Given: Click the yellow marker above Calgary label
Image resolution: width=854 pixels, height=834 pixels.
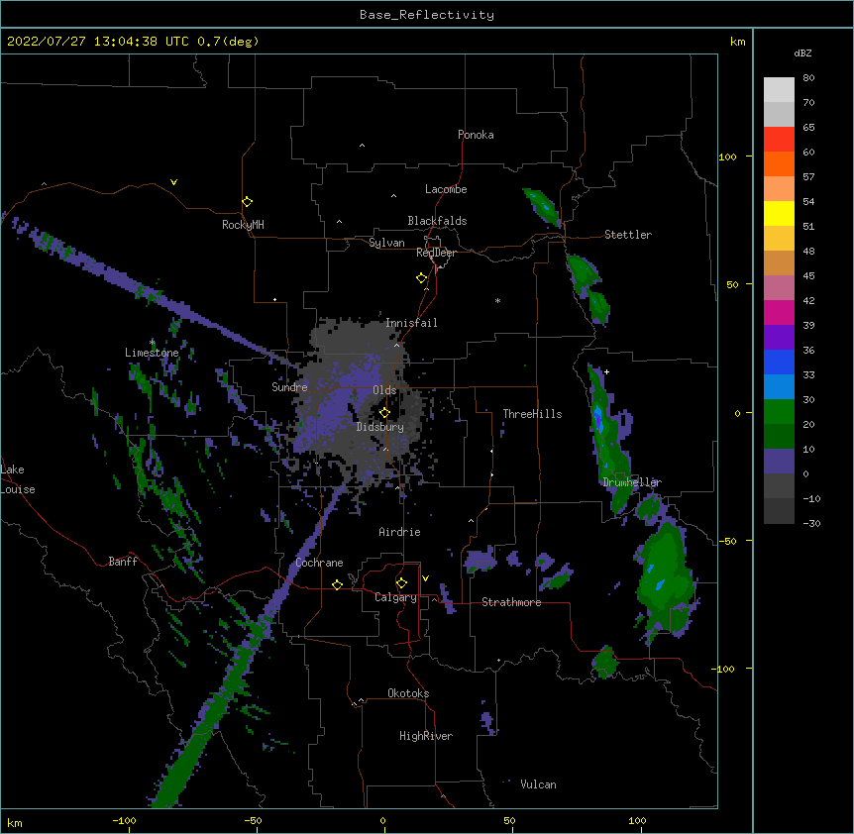Looking at the screenshot, I should click(x=401, y=583).
